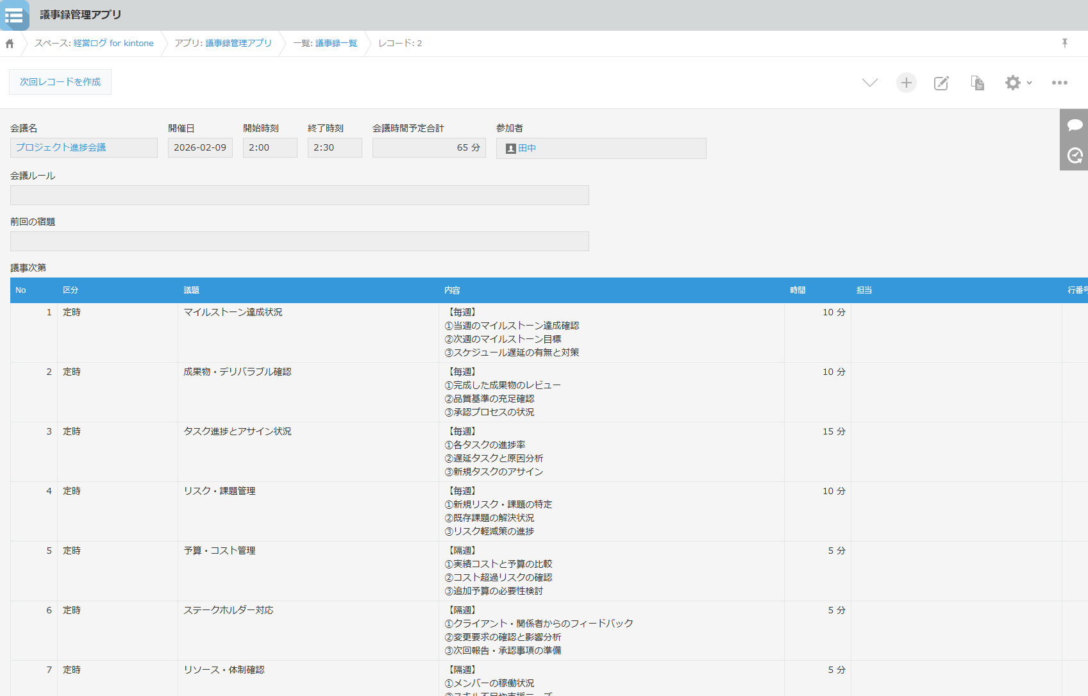Select 予算・コスト管理 agenda cell
The image size is (1088, 696).
(x=308, y=571)
